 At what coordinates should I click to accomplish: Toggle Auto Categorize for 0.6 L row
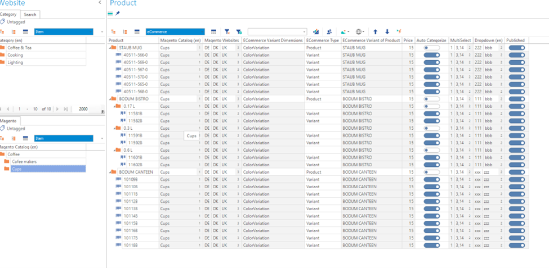[431, 150]
